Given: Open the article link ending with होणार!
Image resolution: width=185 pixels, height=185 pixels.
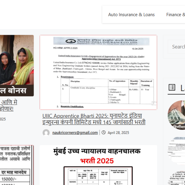Looking at the screenshot, I should point(9,105).
